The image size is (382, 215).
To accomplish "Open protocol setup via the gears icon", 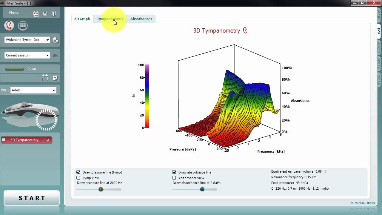I will tap(56, 40).
